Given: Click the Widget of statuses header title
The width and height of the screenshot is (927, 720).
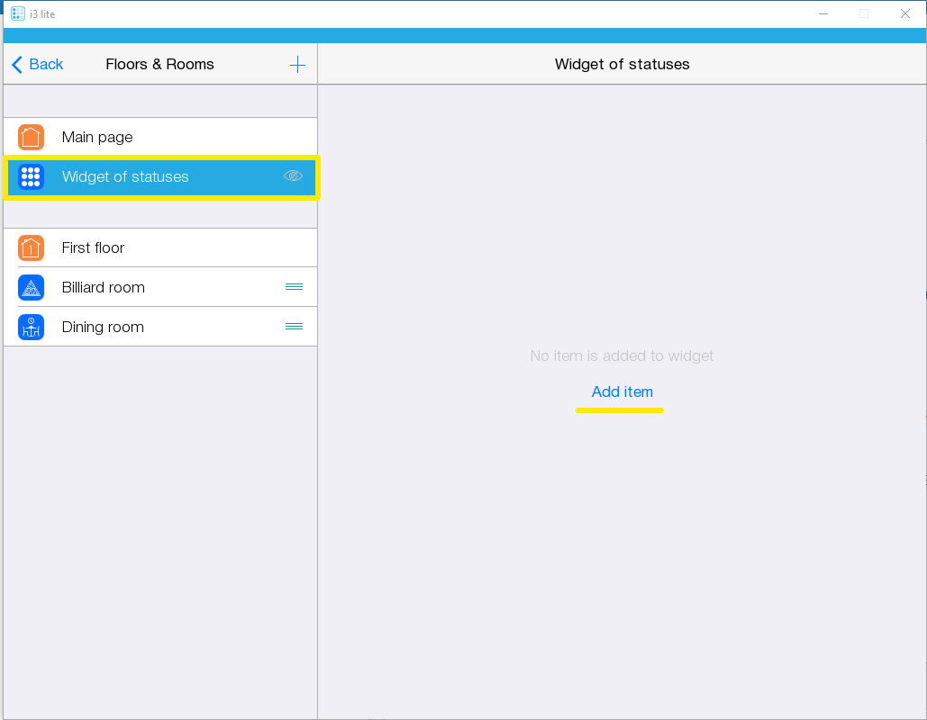Looking at the screenshot, I should pos(622,65).
